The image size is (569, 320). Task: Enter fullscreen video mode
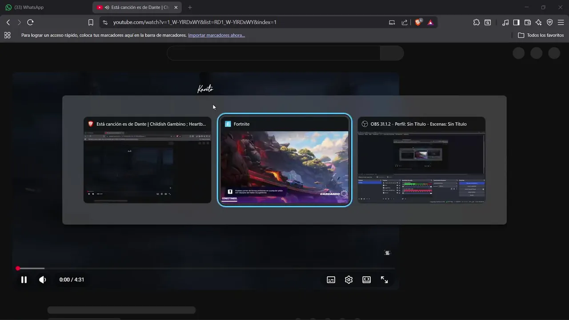(x=384, y=280)
